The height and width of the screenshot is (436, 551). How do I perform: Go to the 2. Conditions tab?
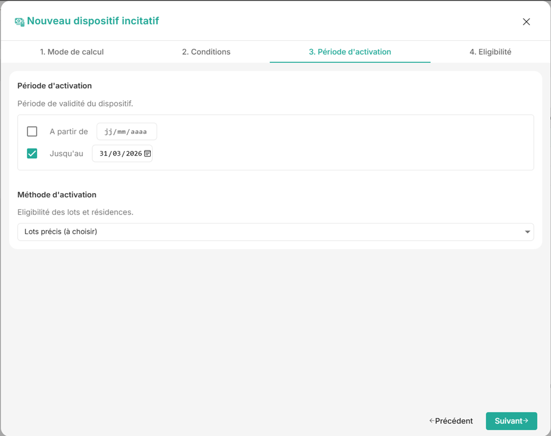(x=206, y=52)
